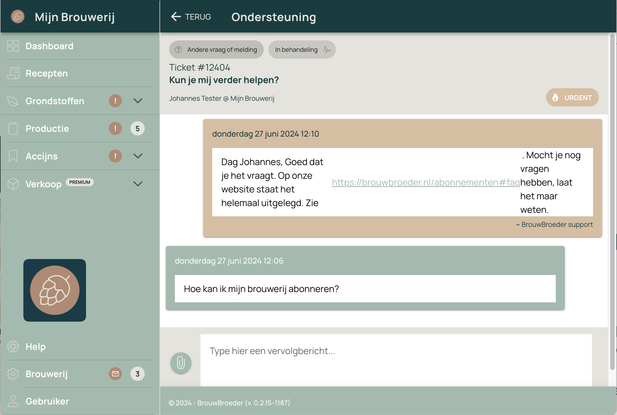Click the Brouwerij mail envelope badge
This screenshot has width=617, height=415.
(115, 374)
